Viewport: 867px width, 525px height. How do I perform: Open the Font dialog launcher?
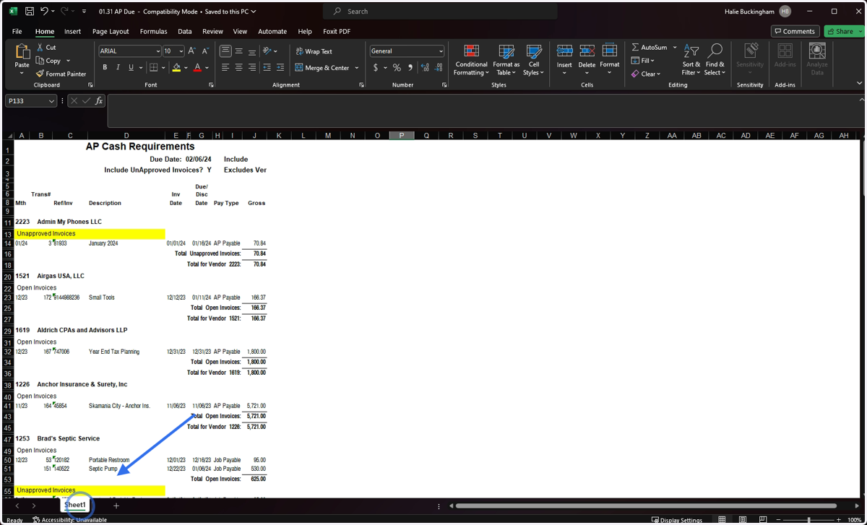(211, 85)
